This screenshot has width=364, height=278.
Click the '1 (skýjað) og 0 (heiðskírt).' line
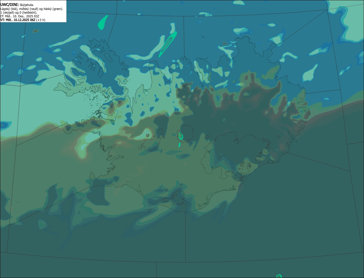(x=19, y=13)
